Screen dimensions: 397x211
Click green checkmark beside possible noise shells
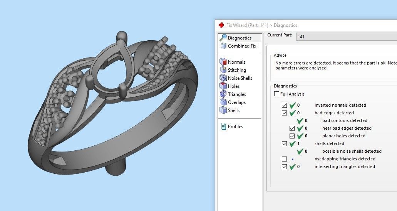tap(300, 151)
